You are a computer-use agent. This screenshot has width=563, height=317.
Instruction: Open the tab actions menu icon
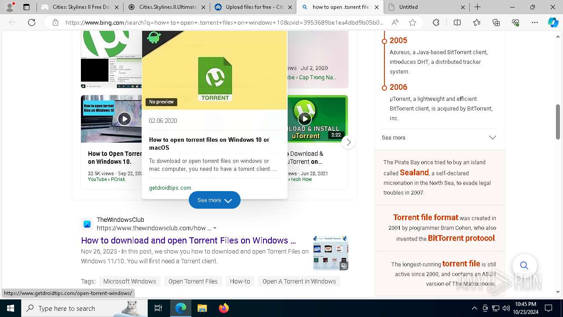26,7
